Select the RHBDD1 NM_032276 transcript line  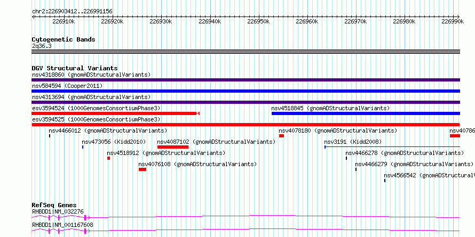click(x=246, y=217)
